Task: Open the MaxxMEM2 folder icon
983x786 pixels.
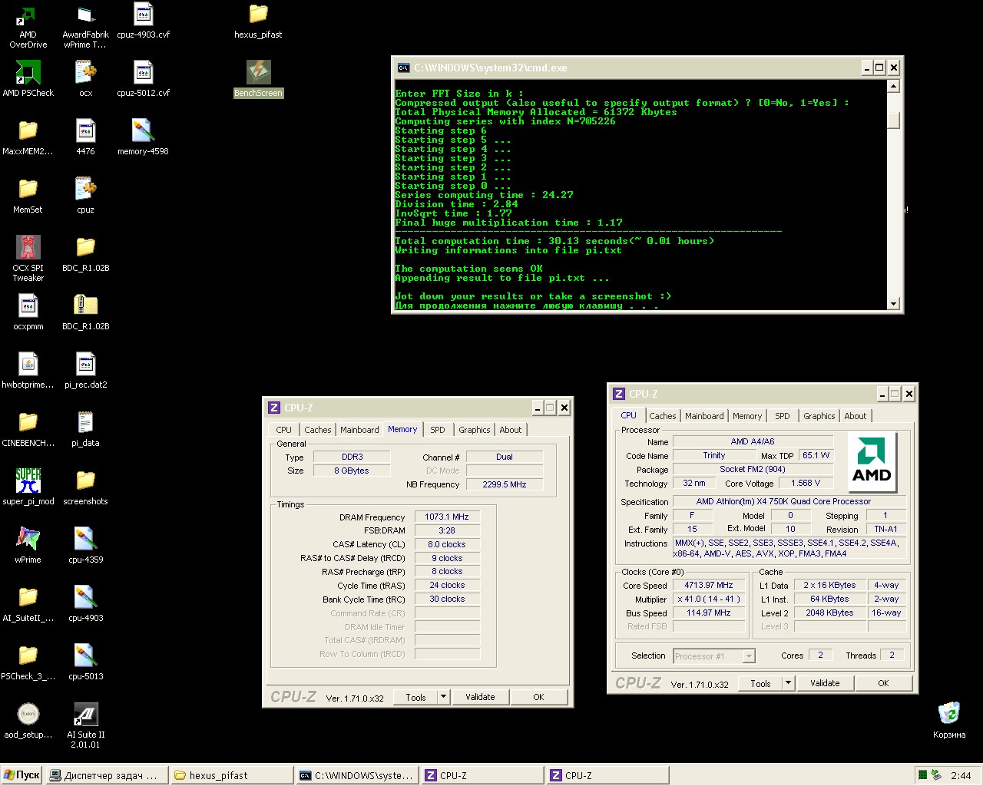Action: click(x=28, y=131)
